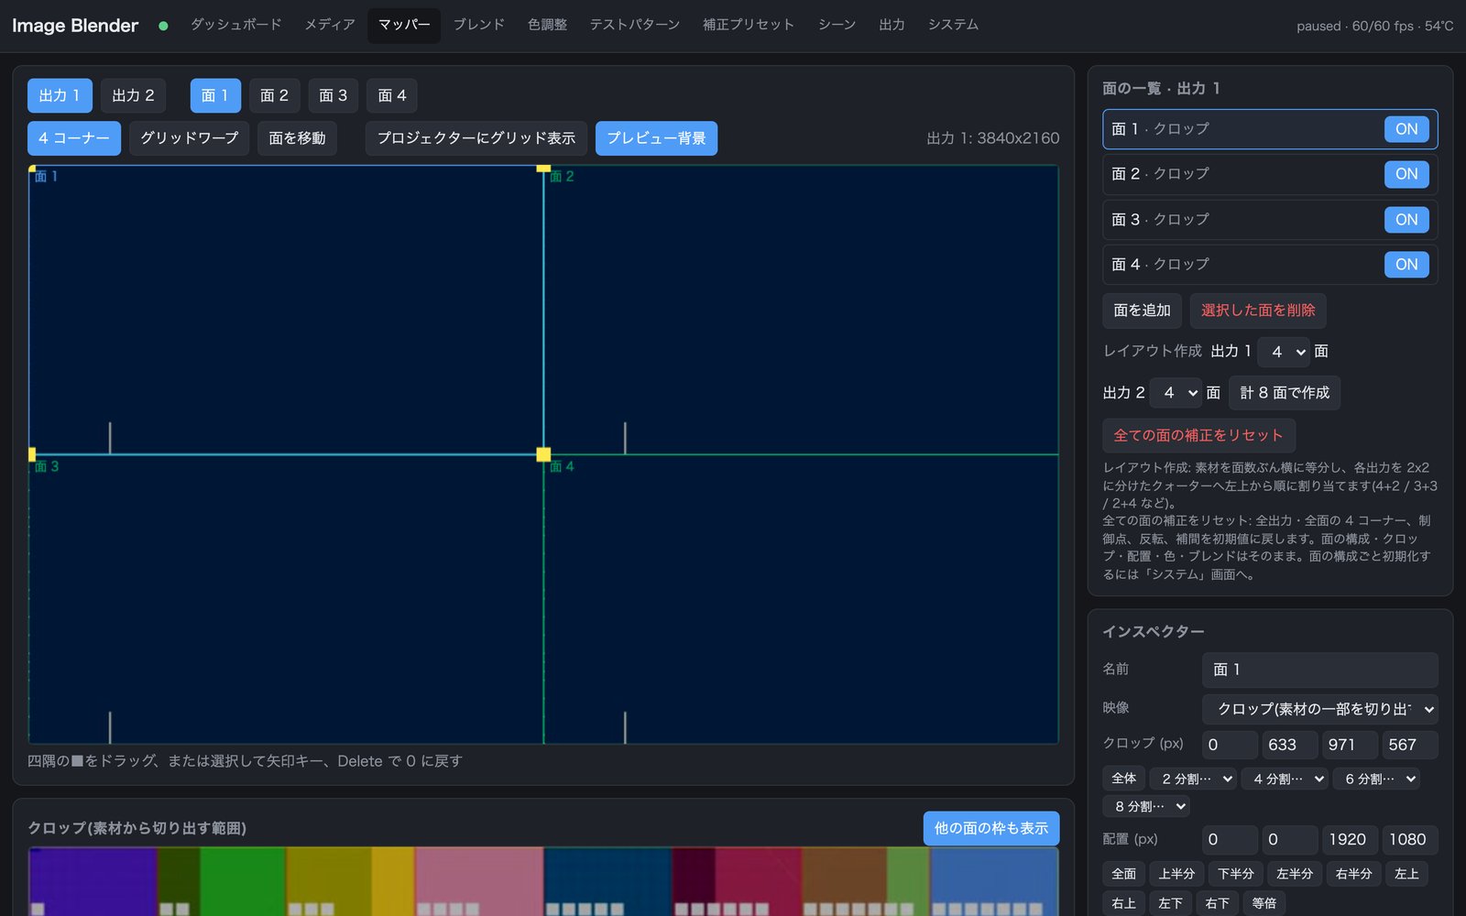Click the green status indicator dot

tap(163, 26)
